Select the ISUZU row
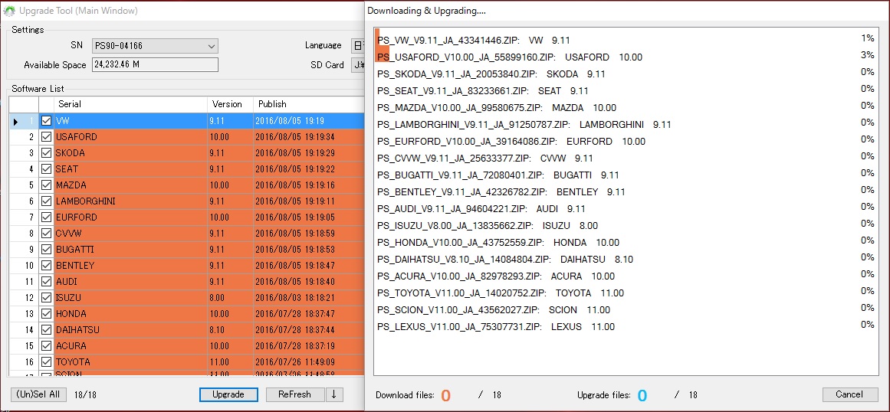 (187, 298)
